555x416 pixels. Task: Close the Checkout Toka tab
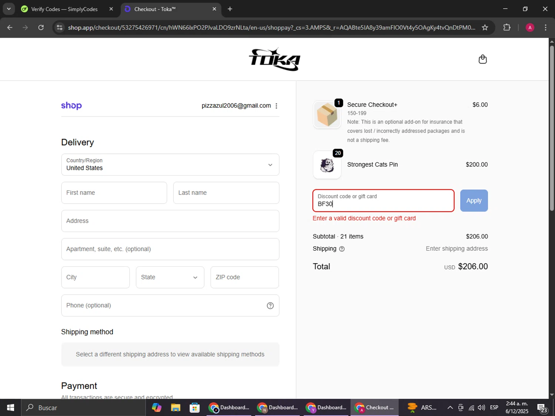[x=214, y=9]
